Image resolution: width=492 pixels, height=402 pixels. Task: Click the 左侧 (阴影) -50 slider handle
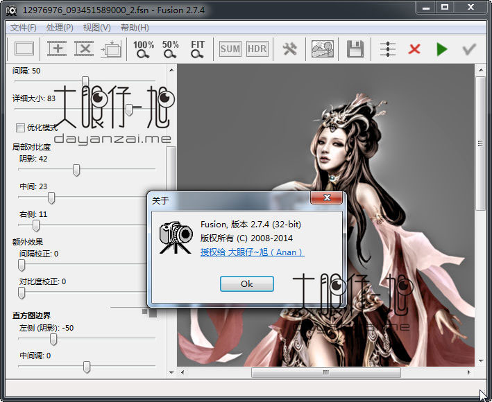click(53, 340)
